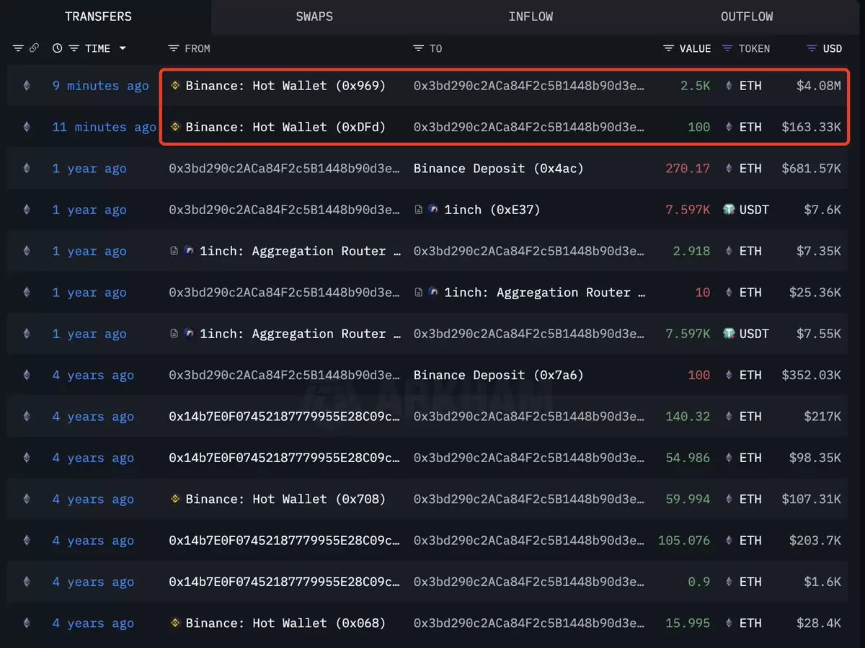This screenshot has width=865, height=648.
Task: Click the contract document icon in the $25.36K row
Action: tap(419, 293)
